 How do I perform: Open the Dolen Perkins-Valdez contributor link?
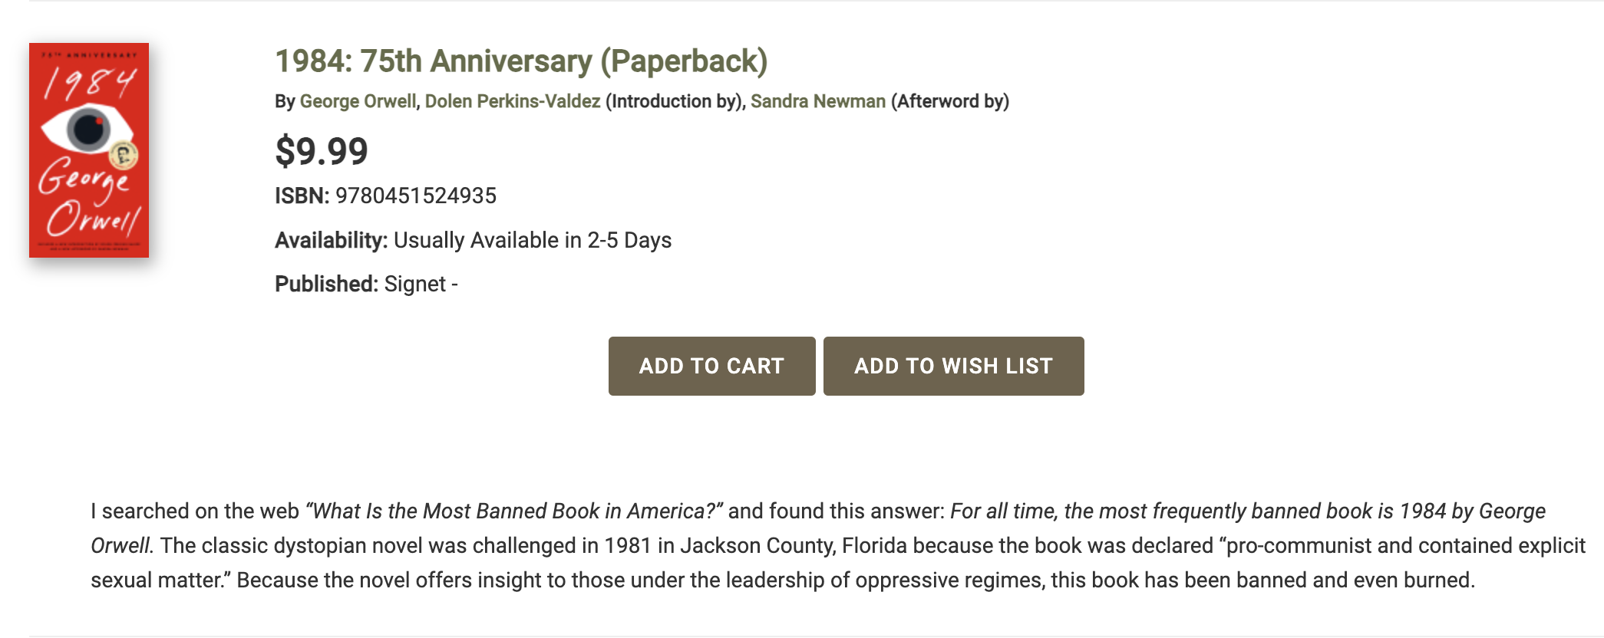click(513, 101)
